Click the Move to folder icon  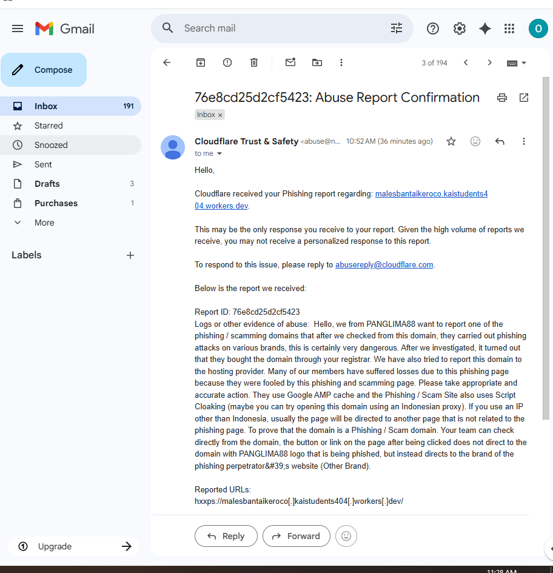coord(317,62)
